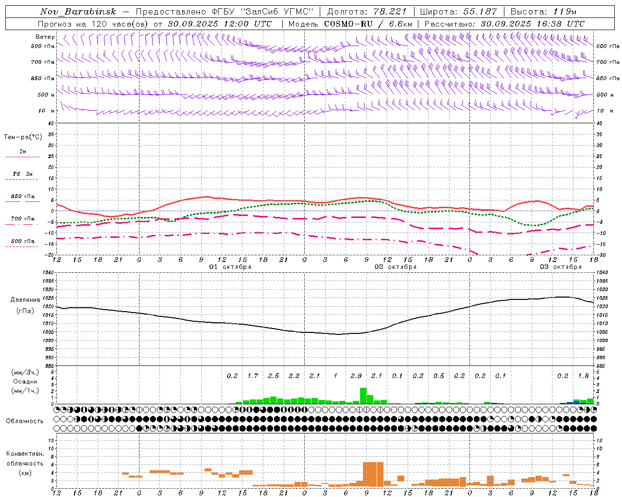This screenshot has height=497, width=622.
Task: Click the tallest green precipitation bar
Action: pos(363,396)
